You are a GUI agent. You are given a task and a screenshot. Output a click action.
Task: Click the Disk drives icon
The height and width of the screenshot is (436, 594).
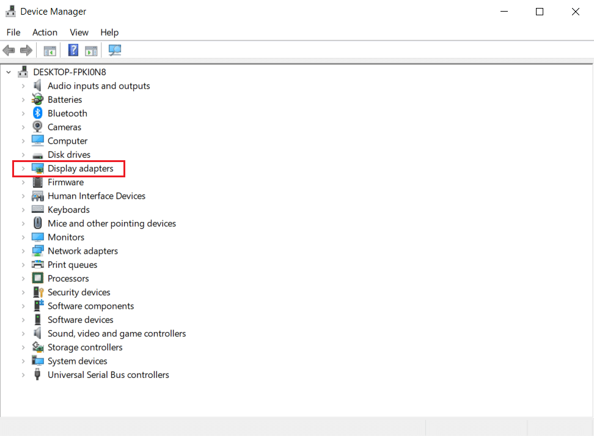pyautogui.click(x=37, y=155)
